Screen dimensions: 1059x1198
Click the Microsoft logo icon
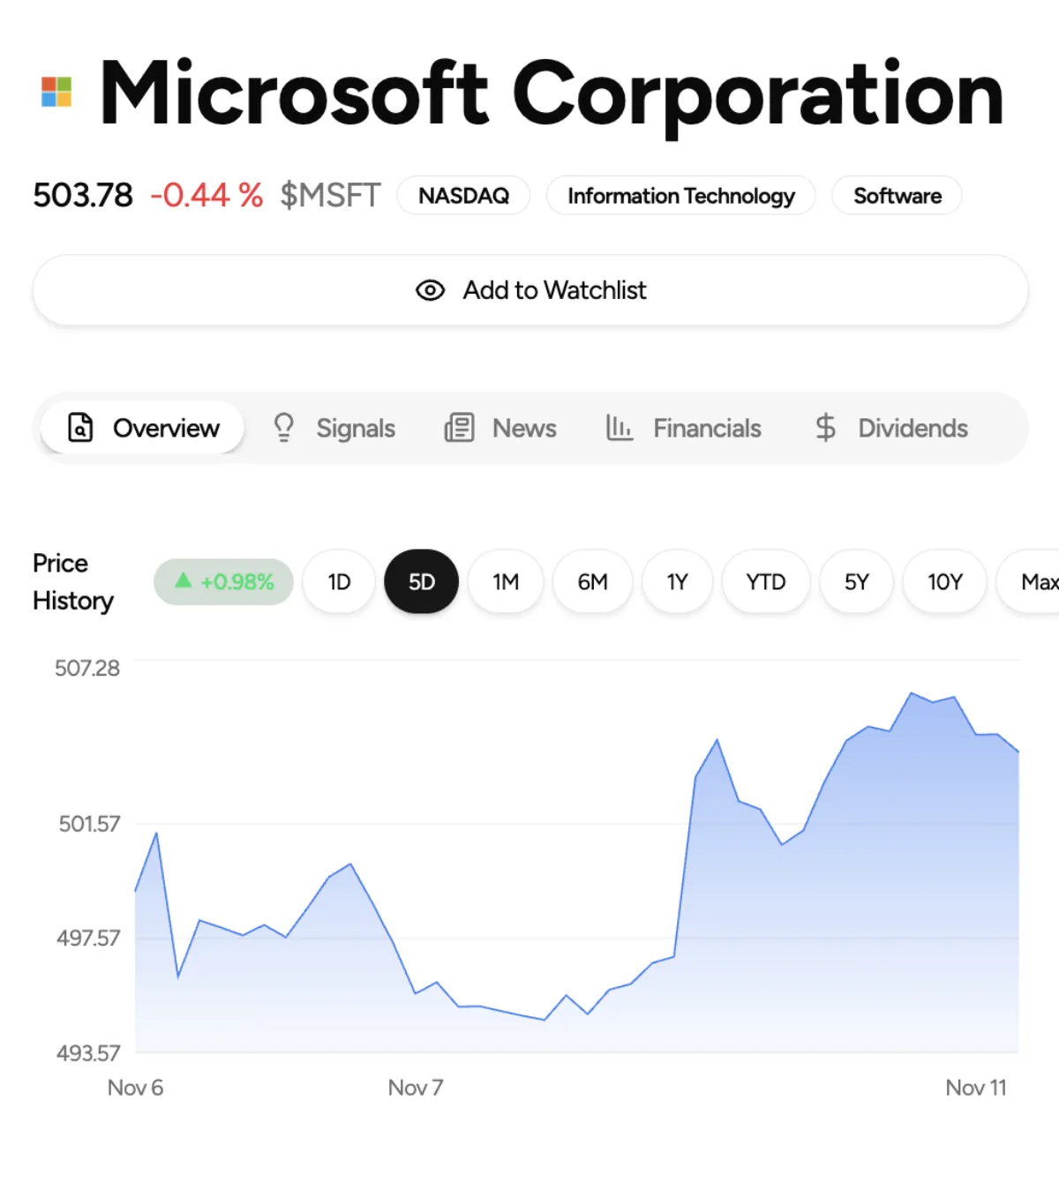click(56, 91)
